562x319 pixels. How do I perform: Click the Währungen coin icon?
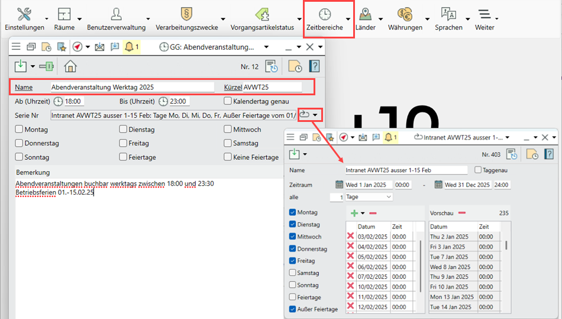(x=405, y=15)
